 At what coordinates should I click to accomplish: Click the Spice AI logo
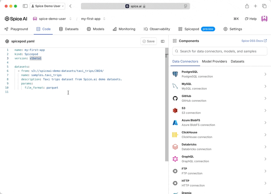pyautogui.click(x=16, y=19)
